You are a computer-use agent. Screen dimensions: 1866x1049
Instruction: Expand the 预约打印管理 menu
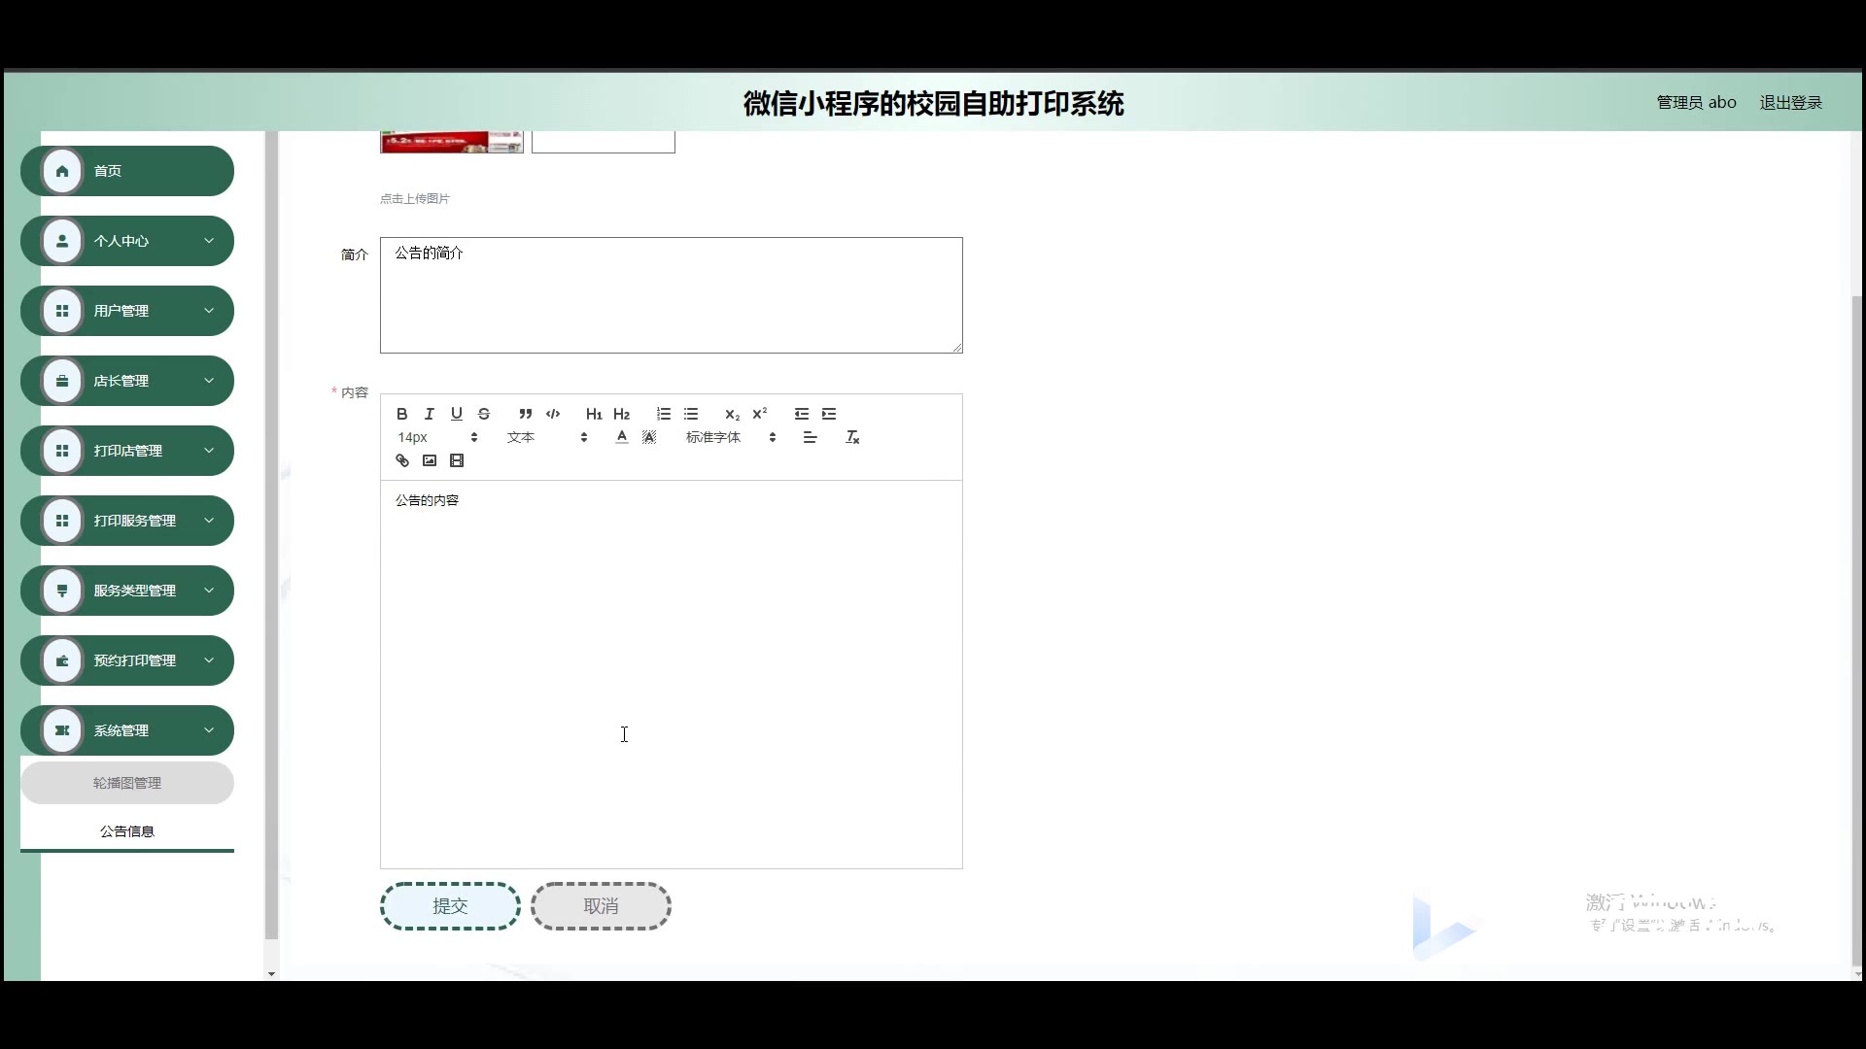[x=127, y=660]
